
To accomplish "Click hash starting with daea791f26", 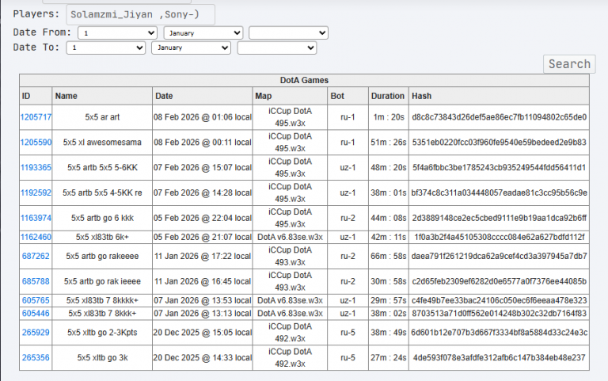I will tap(499, 256).
